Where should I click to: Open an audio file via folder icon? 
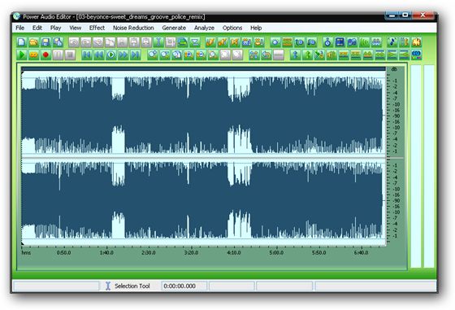[33, 42]
